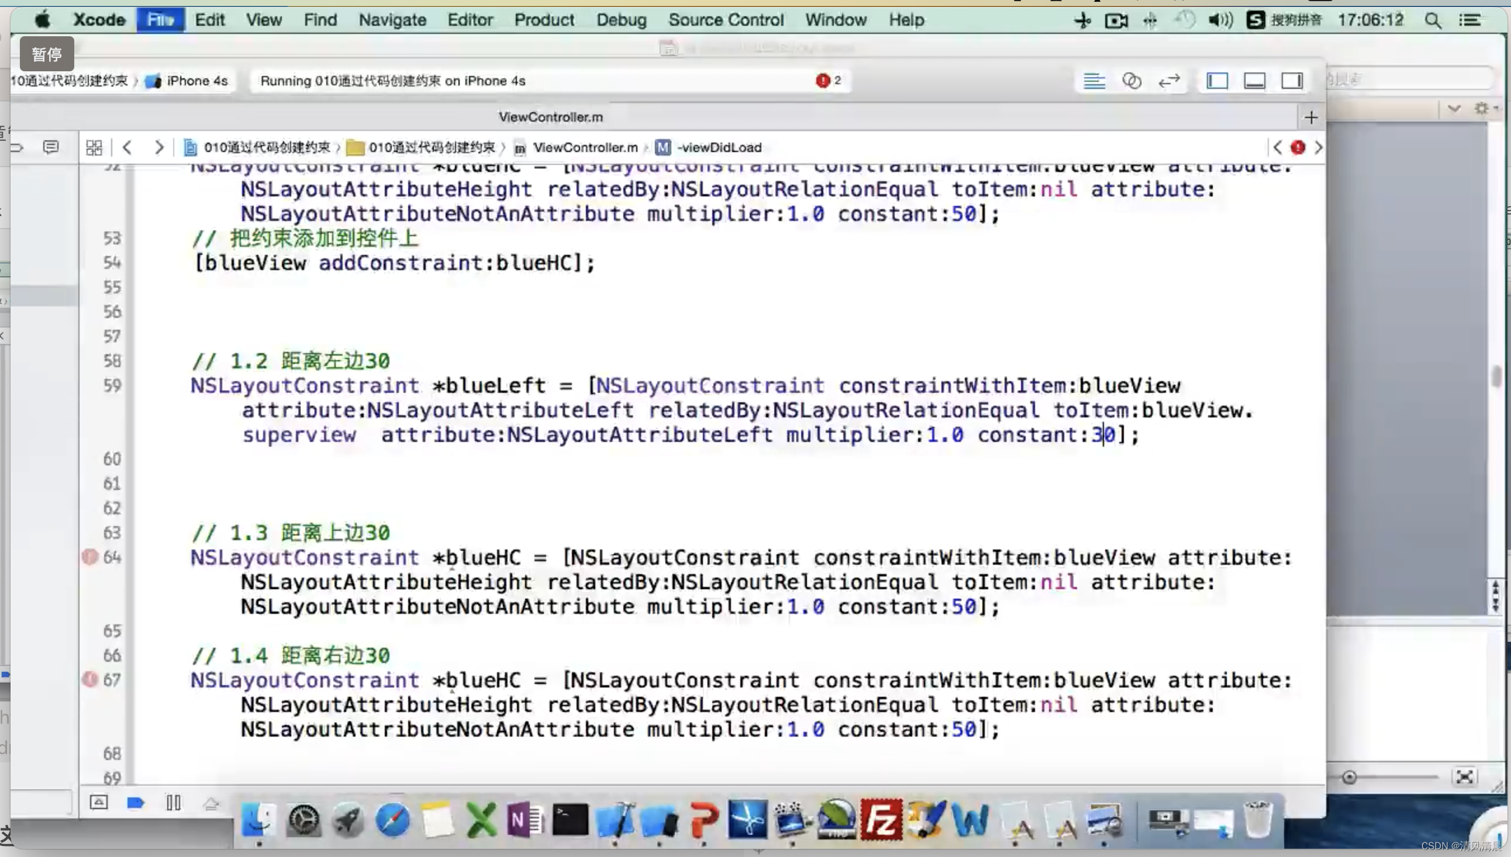Image resolution: width=1511 pixels, height=857 pixels.
Task: Go forward in editor history
Action: tap(159, 147)
